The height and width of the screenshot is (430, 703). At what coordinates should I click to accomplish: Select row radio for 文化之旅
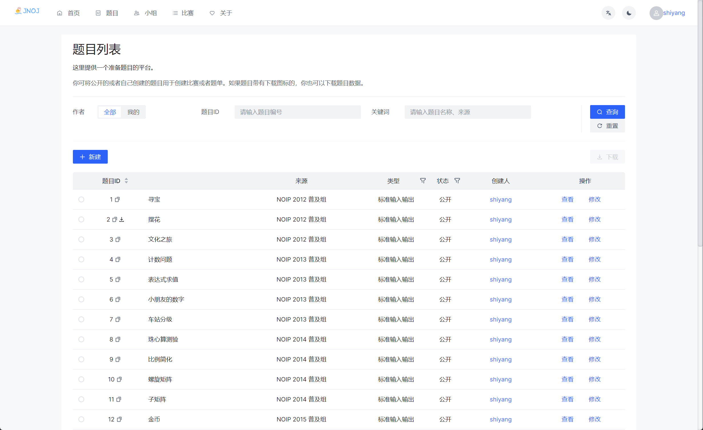[81, 239]
